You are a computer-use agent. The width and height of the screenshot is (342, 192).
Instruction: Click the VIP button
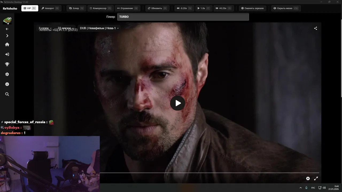30,8
